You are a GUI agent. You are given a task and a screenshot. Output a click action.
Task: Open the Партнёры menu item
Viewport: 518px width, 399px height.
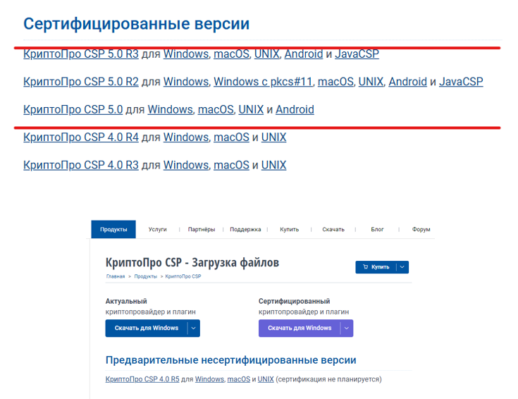click(x=201, y=229)
